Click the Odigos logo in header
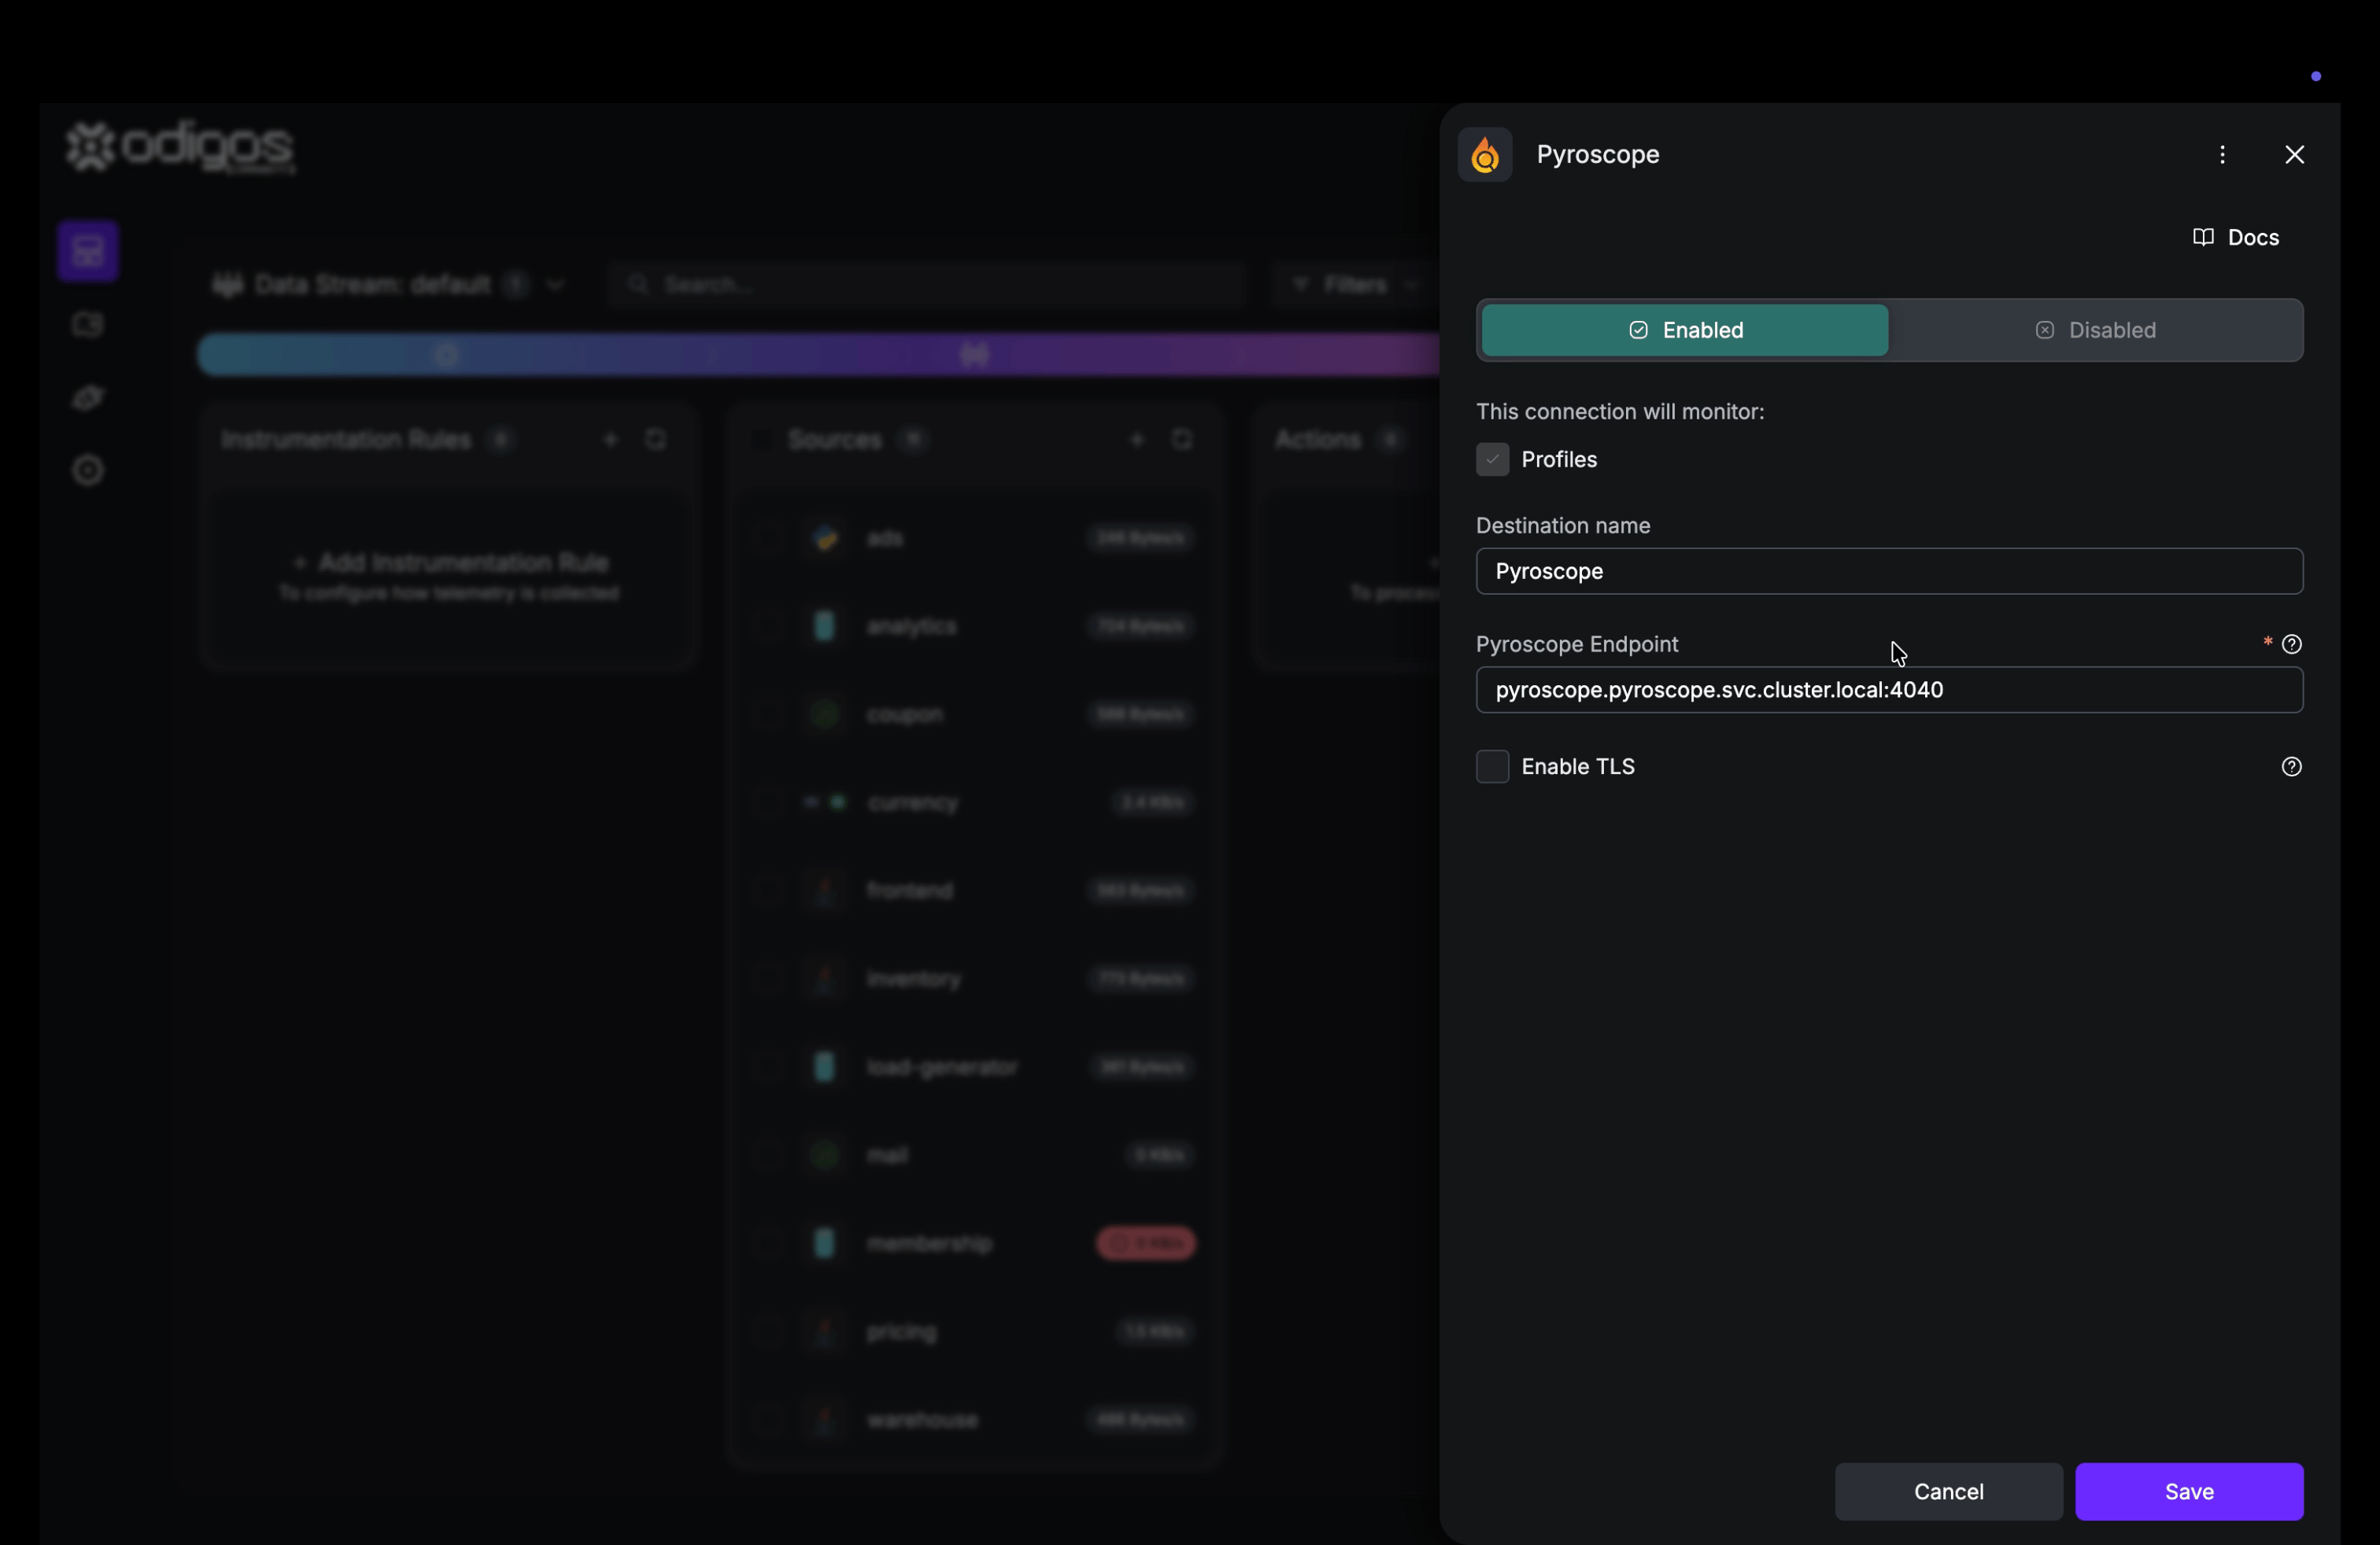This screenshot has width=2380, height=1545. point(181,148)
